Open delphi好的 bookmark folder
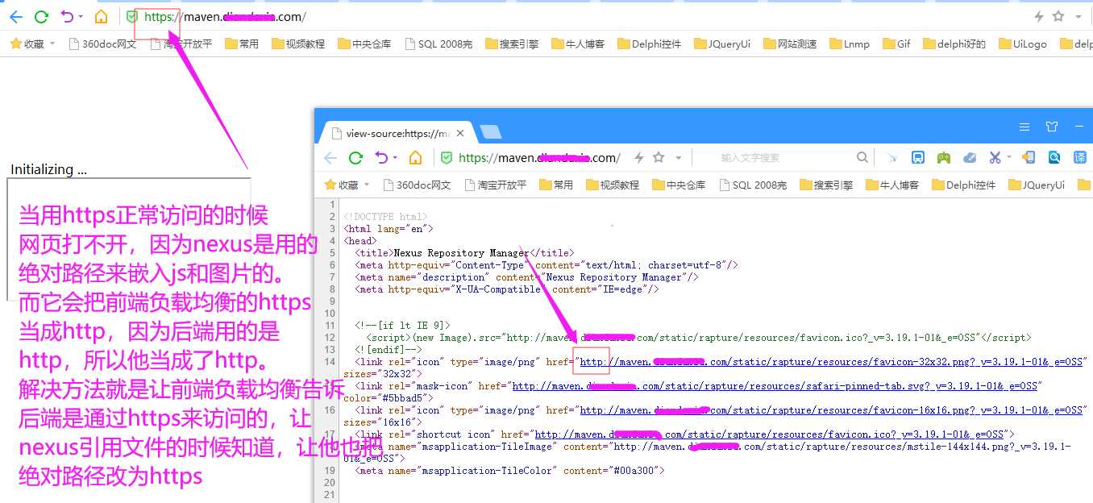1093x503 pixels. (x=954, y=44)
